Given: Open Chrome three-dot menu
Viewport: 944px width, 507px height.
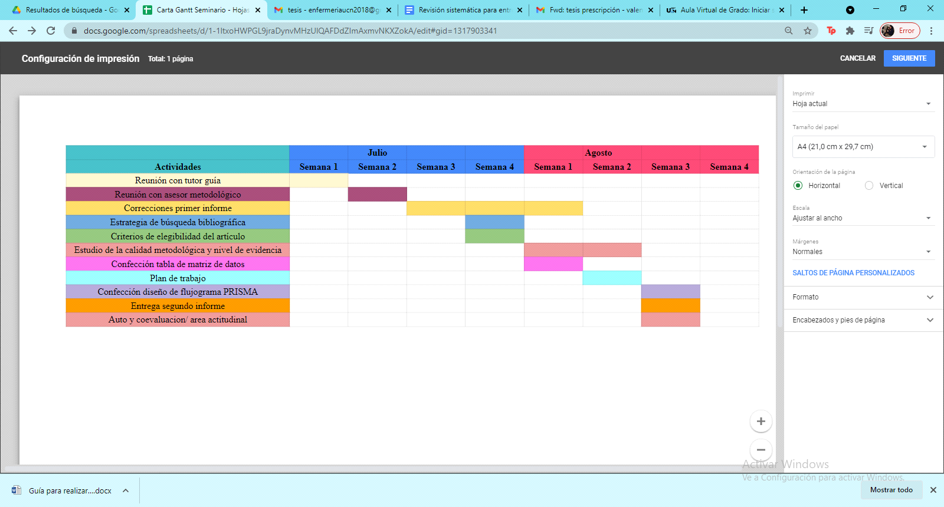Looking at the screenshot, I should tap(931, 31).
